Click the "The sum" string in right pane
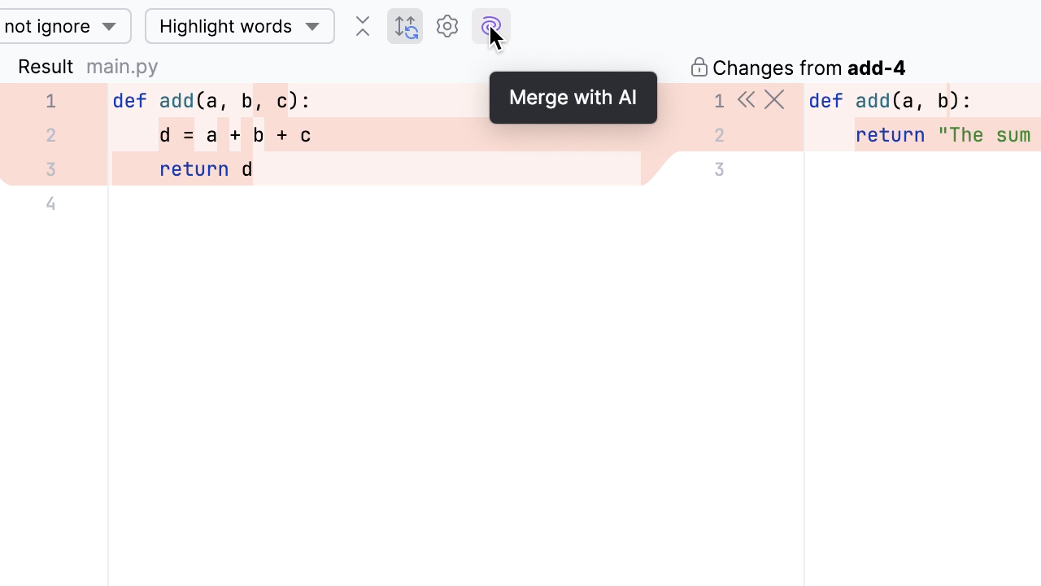1041x586 pixels. coord(983,135)
